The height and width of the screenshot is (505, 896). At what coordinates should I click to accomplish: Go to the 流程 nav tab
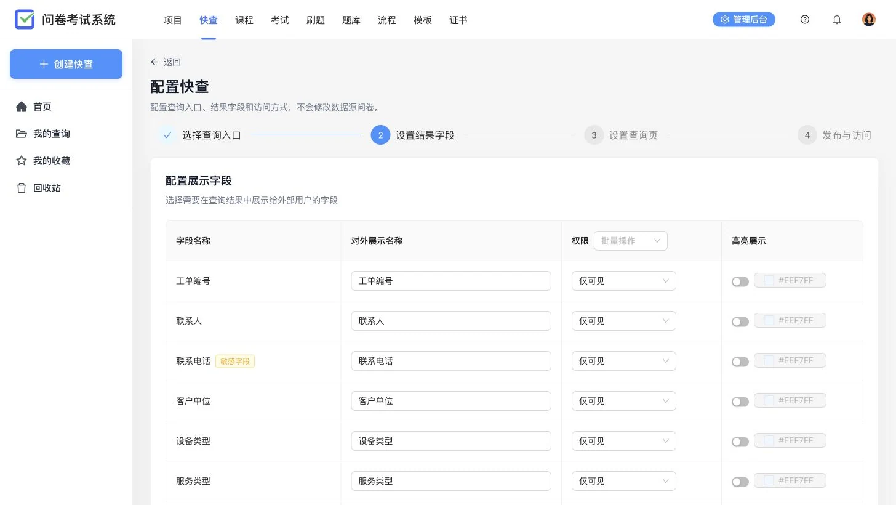pos(387,20)
